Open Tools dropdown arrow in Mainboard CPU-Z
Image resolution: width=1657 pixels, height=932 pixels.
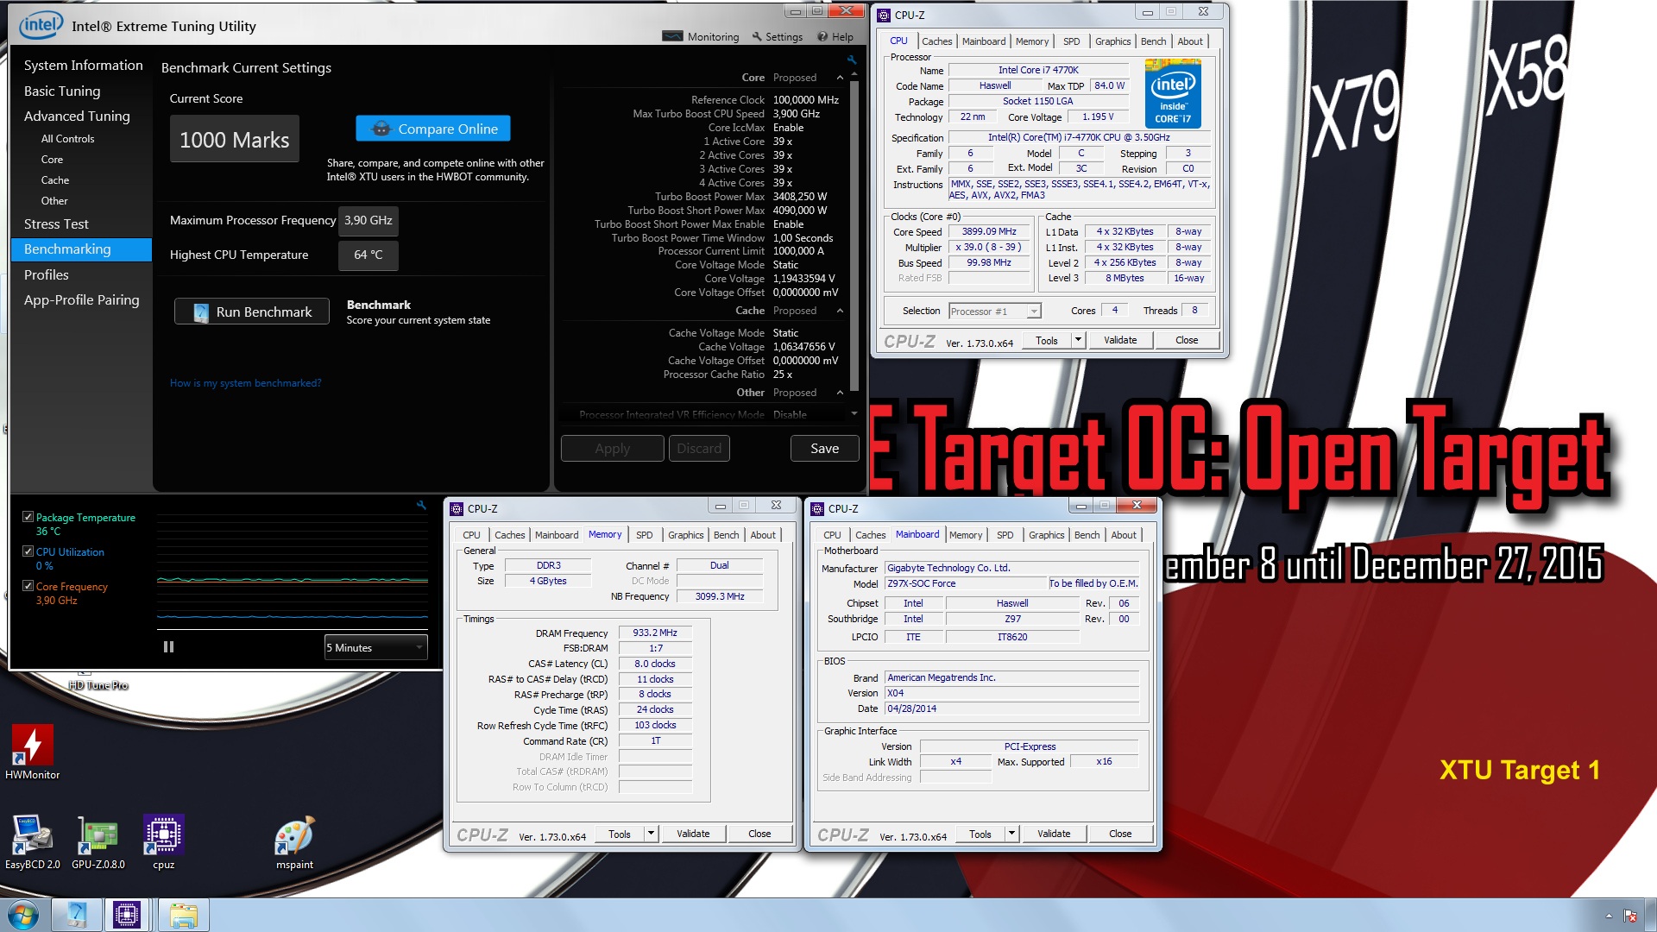coord(1011,834)
